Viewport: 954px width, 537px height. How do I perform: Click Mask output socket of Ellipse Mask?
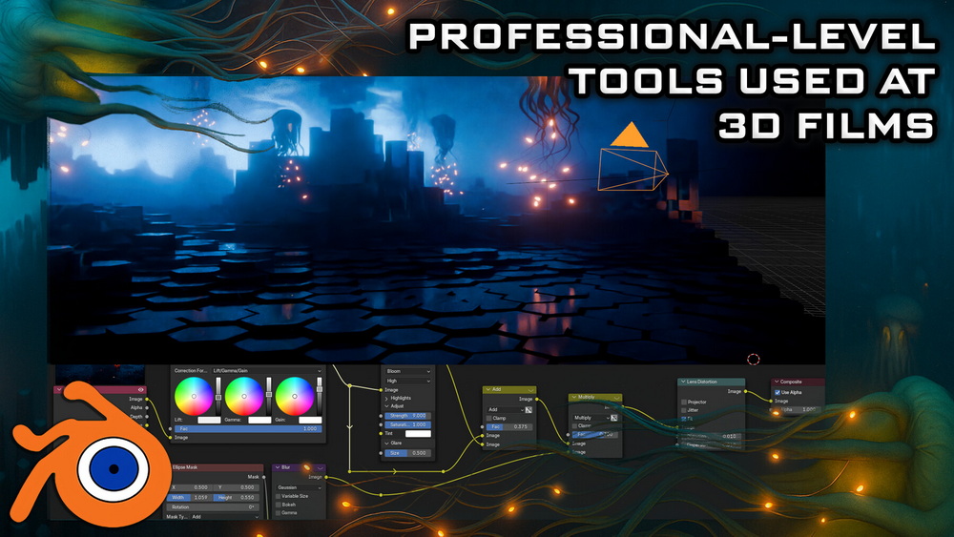(x=264, y=477)
